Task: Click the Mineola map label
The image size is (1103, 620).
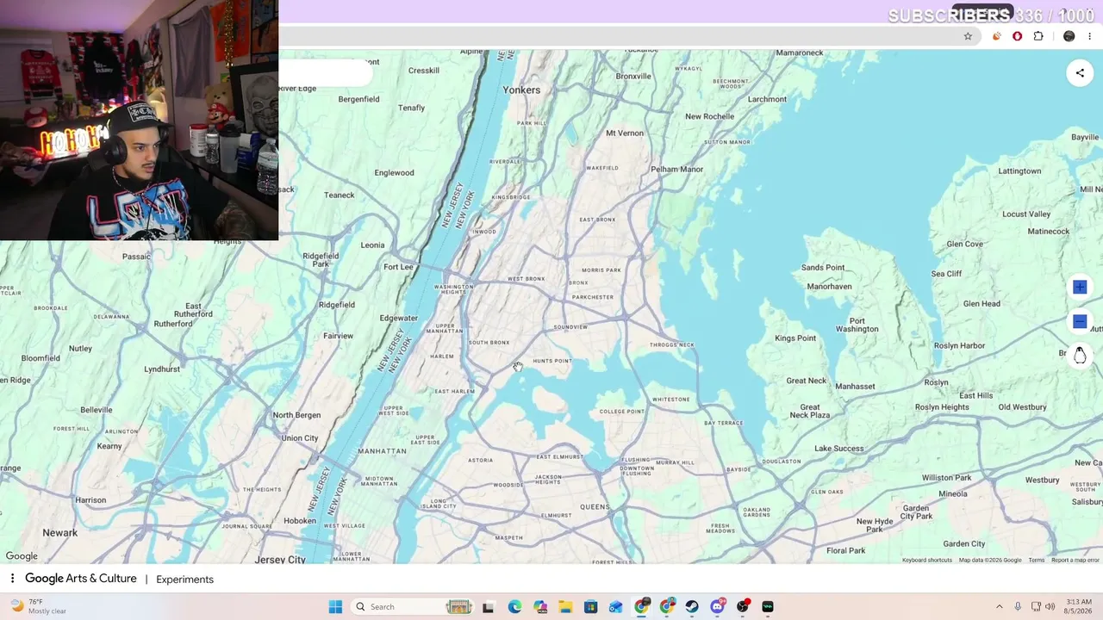Action: [x=953, y=494]
